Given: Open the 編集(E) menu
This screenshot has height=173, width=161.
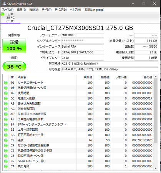Looking at the screenshot, I should tap(21, 10).
